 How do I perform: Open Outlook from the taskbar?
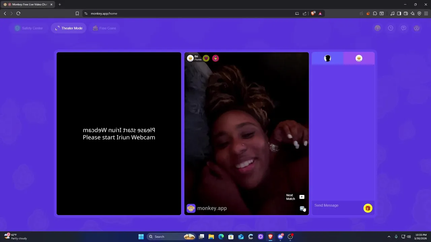click(x=241, y=237)
